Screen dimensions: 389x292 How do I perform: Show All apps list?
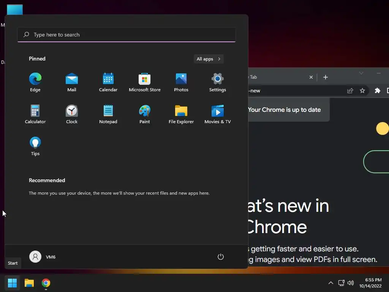click(209, 59)
